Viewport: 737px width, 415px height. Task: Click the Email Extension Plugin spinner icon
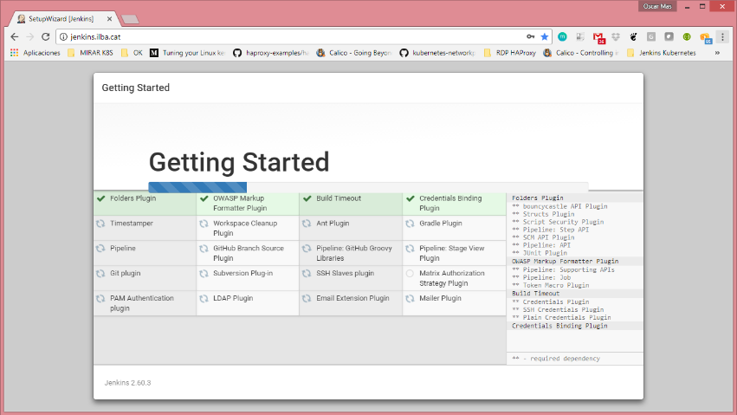[x=307, y=298]
